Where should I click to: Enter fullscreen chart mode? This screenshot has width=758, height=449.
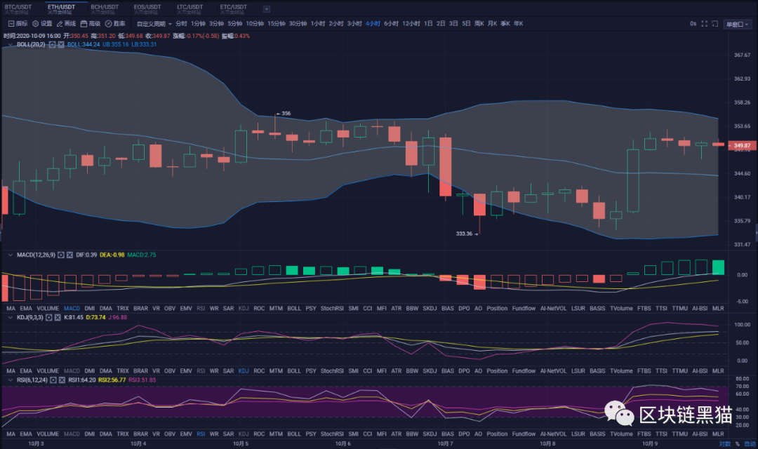[x=705, y=24]
